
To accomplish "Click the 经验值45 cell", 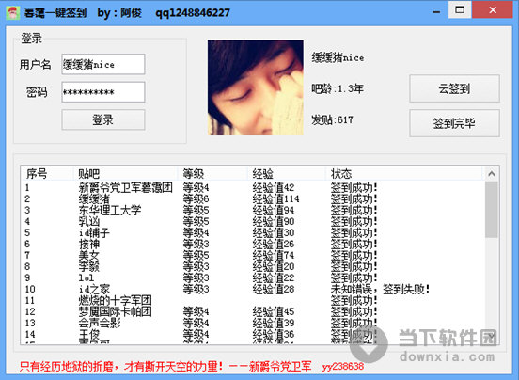I will click(274, 311).
